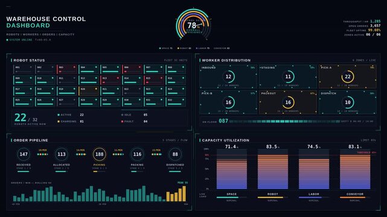Click the large 22 / 32 robots active count
The height and width of the screenshot is (217, 387).
pyautogui.click(x=26, y=118)
